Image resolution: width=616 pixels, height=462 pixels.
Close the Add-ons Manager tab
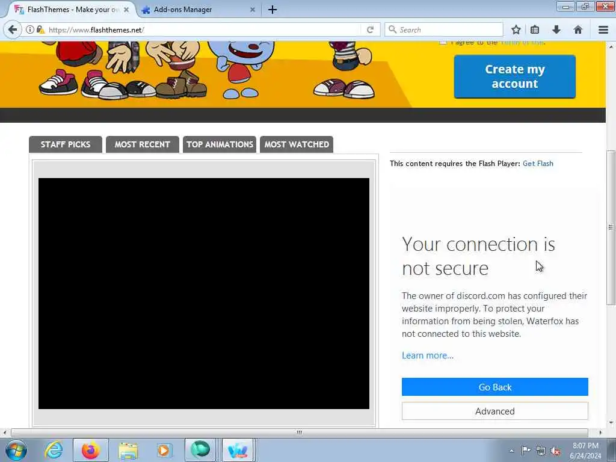pyautogui.click(x=253, y=10)
